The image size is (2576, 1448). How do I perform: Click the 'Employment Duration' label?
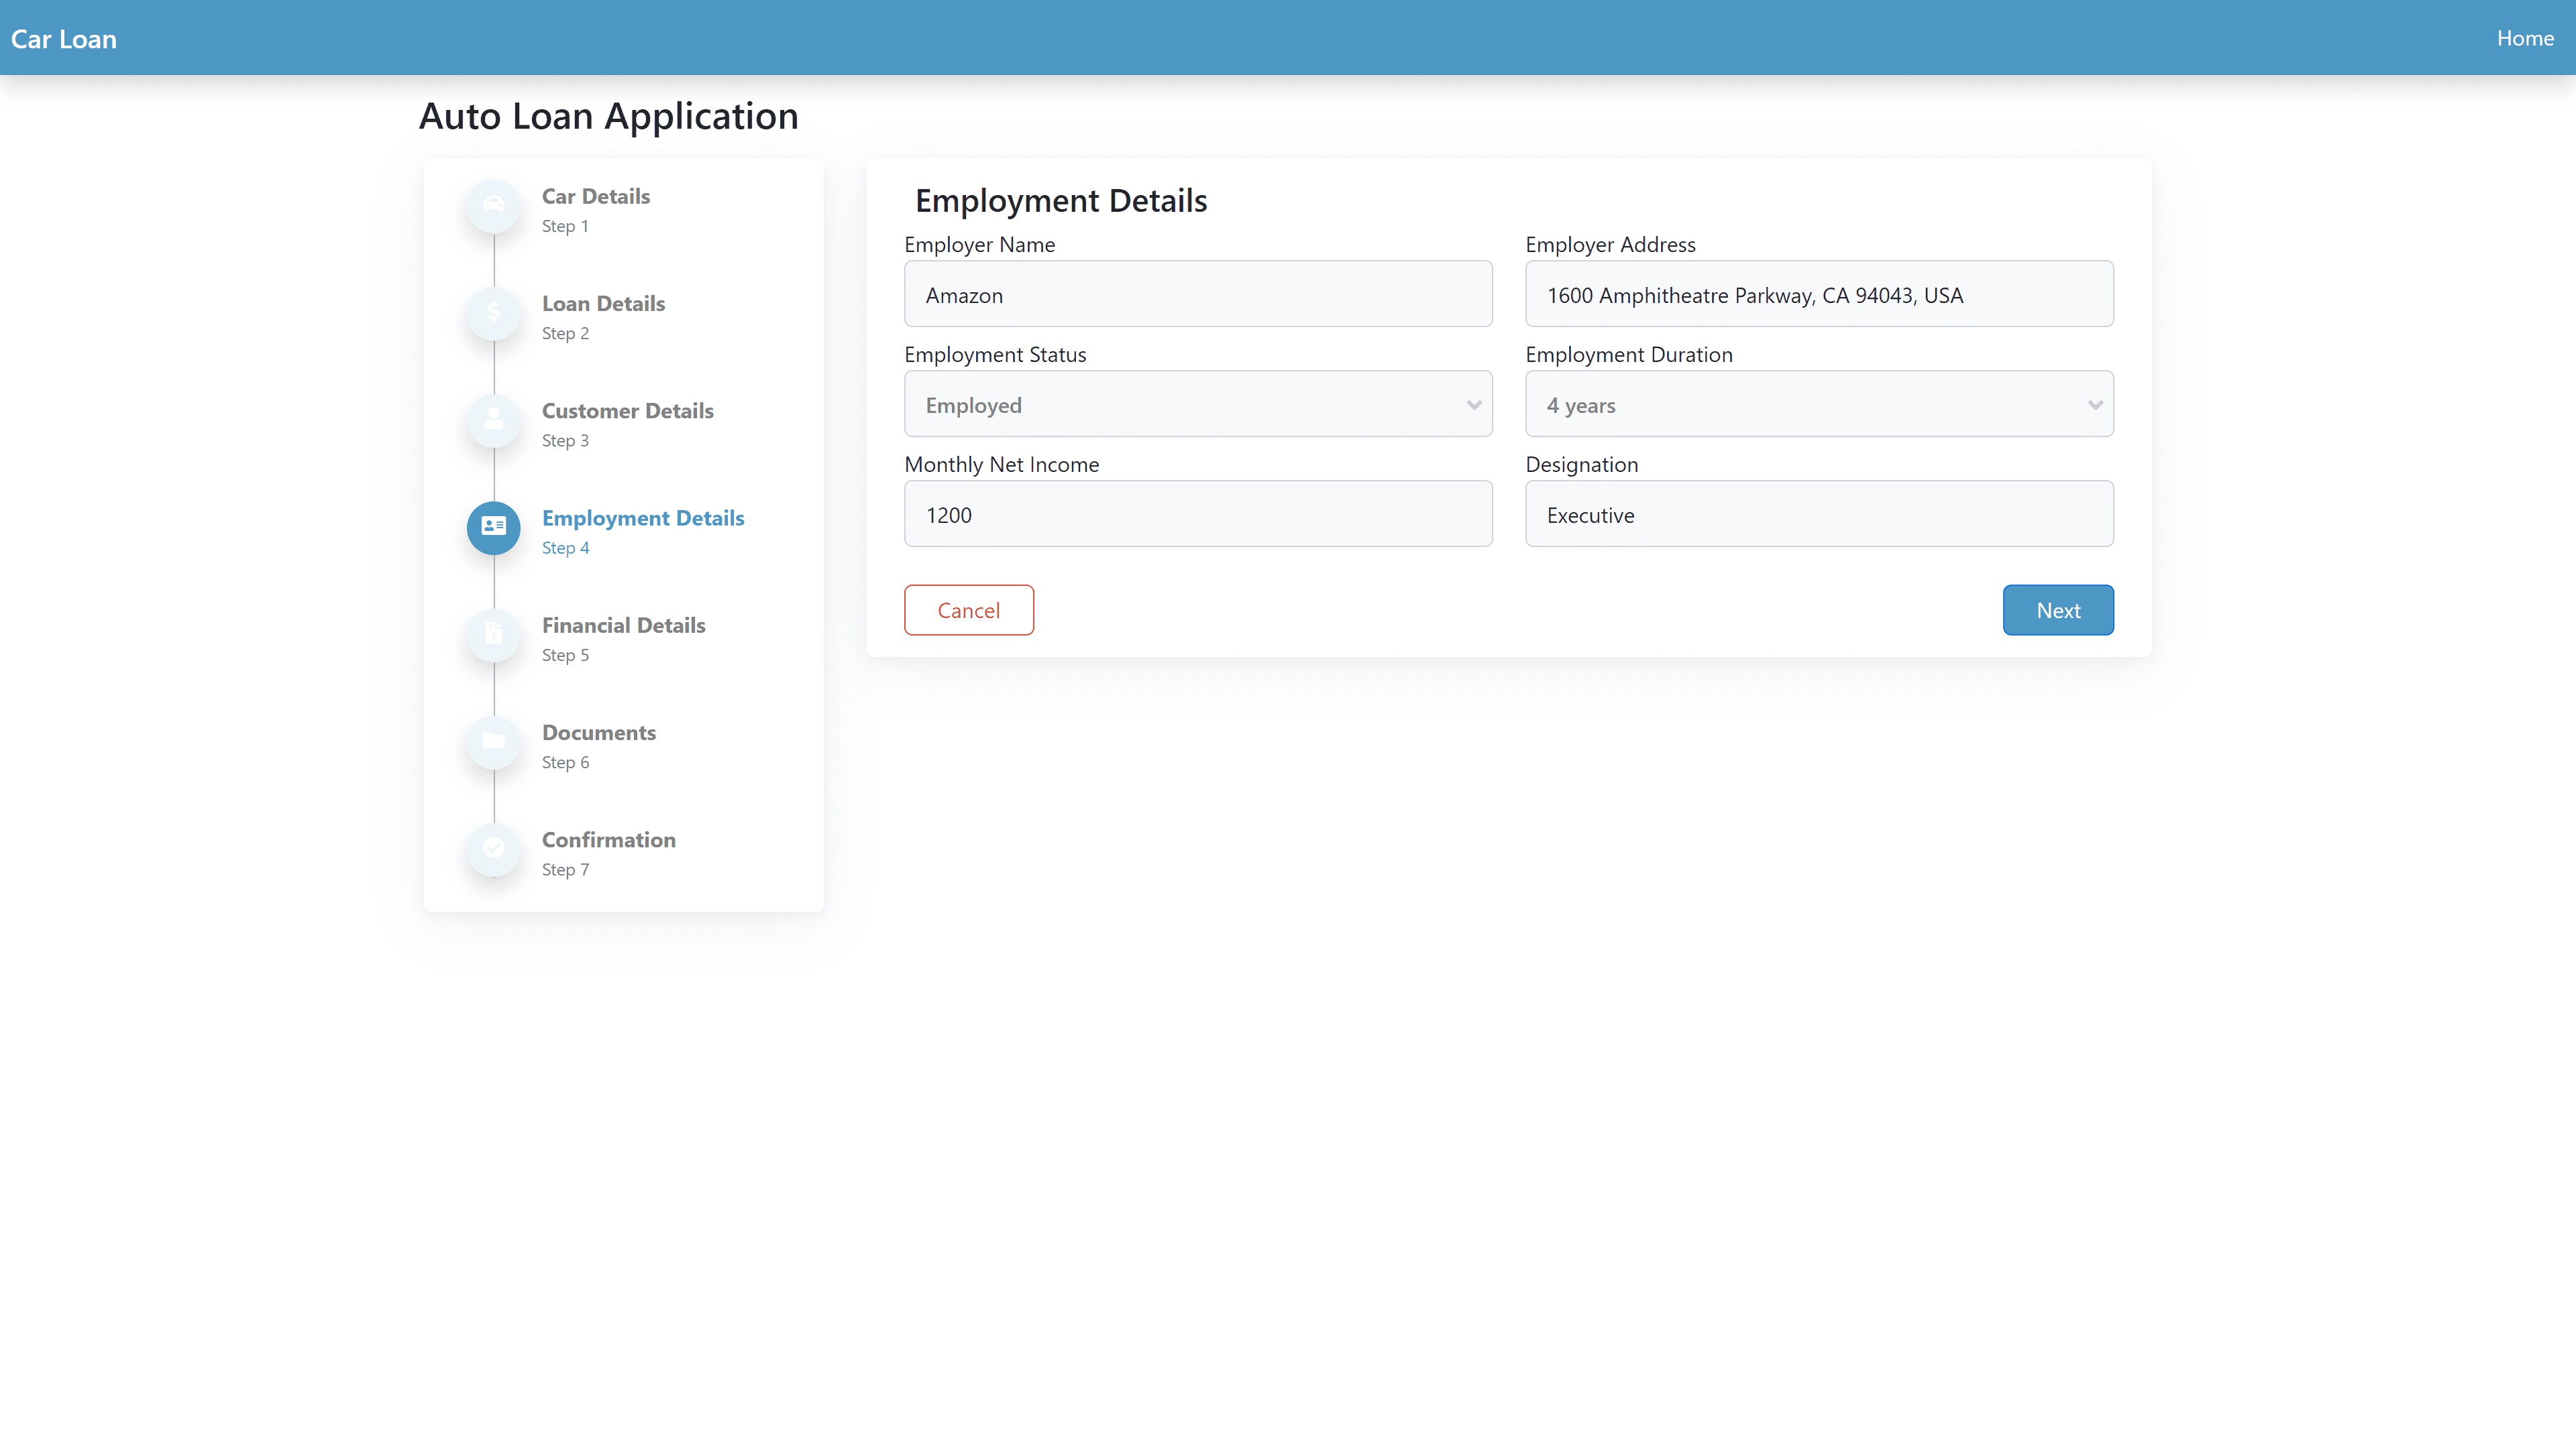[x=1628, y=355]
